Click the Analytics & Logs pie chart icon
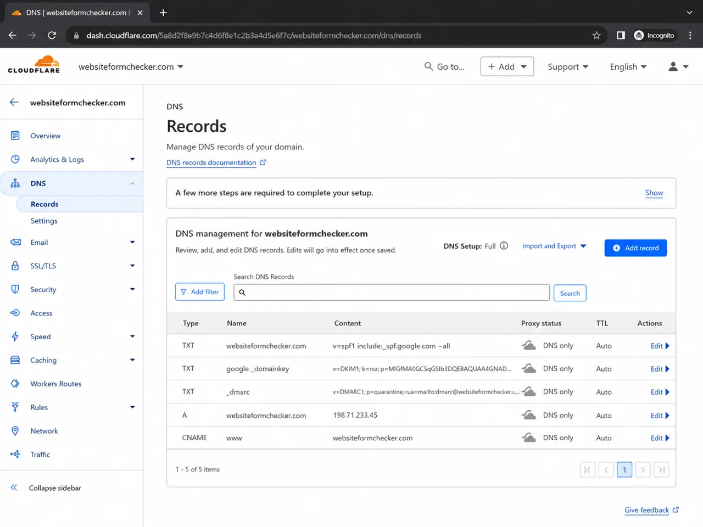Image resolution: width=703 pixels, height=527 pixels. pyautogui.click(x=15, y=159)
